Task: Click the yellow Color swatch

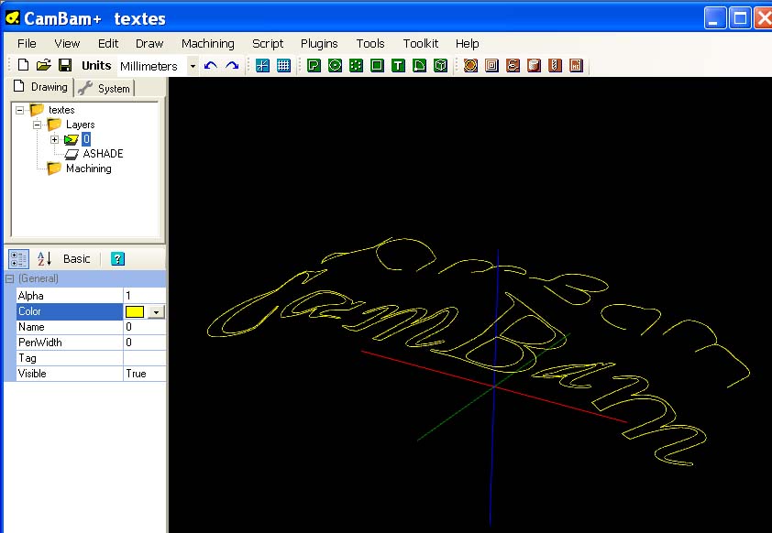Action: point(135,311)
